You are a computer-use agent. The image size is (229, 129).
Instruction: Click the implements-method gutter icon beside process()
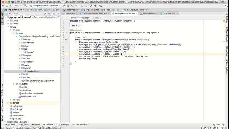tap(66, 40)
